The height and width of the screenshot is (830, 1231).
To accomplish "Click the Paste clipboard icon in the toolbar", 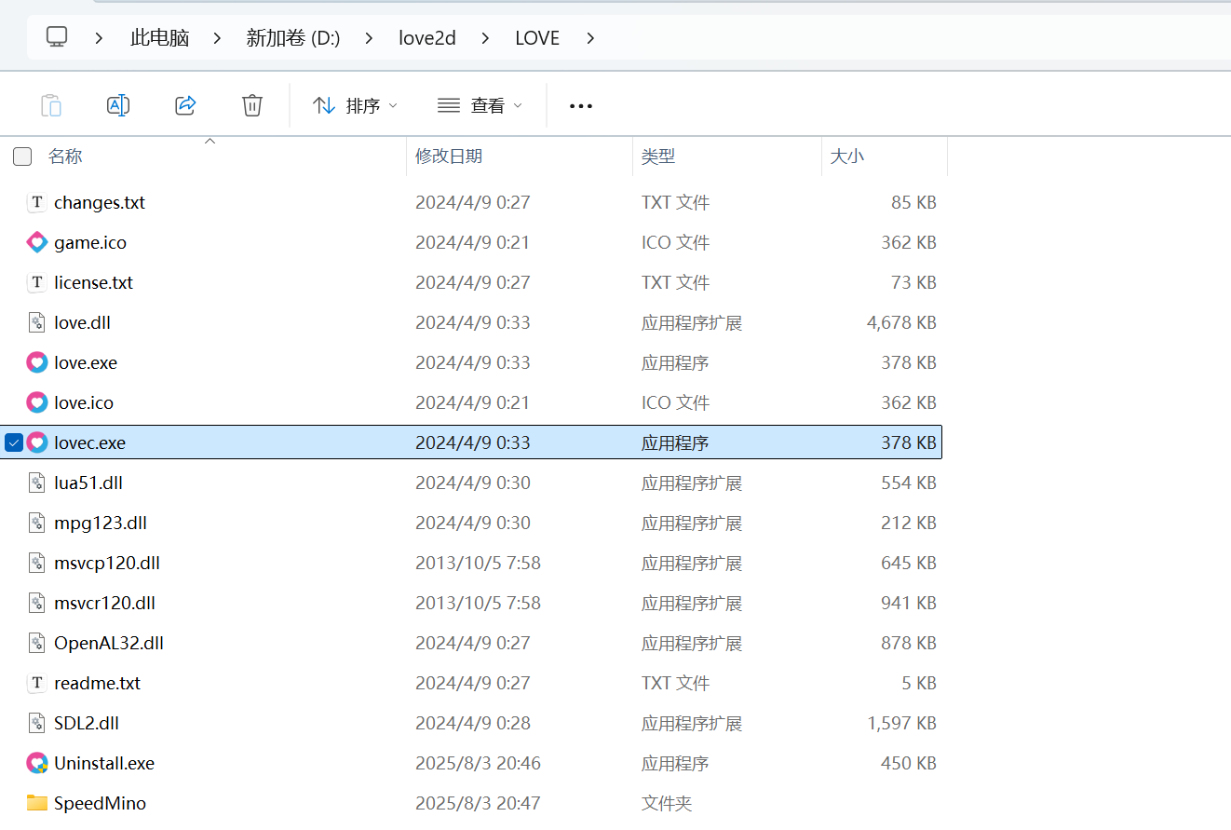I will tap(51, 105).
